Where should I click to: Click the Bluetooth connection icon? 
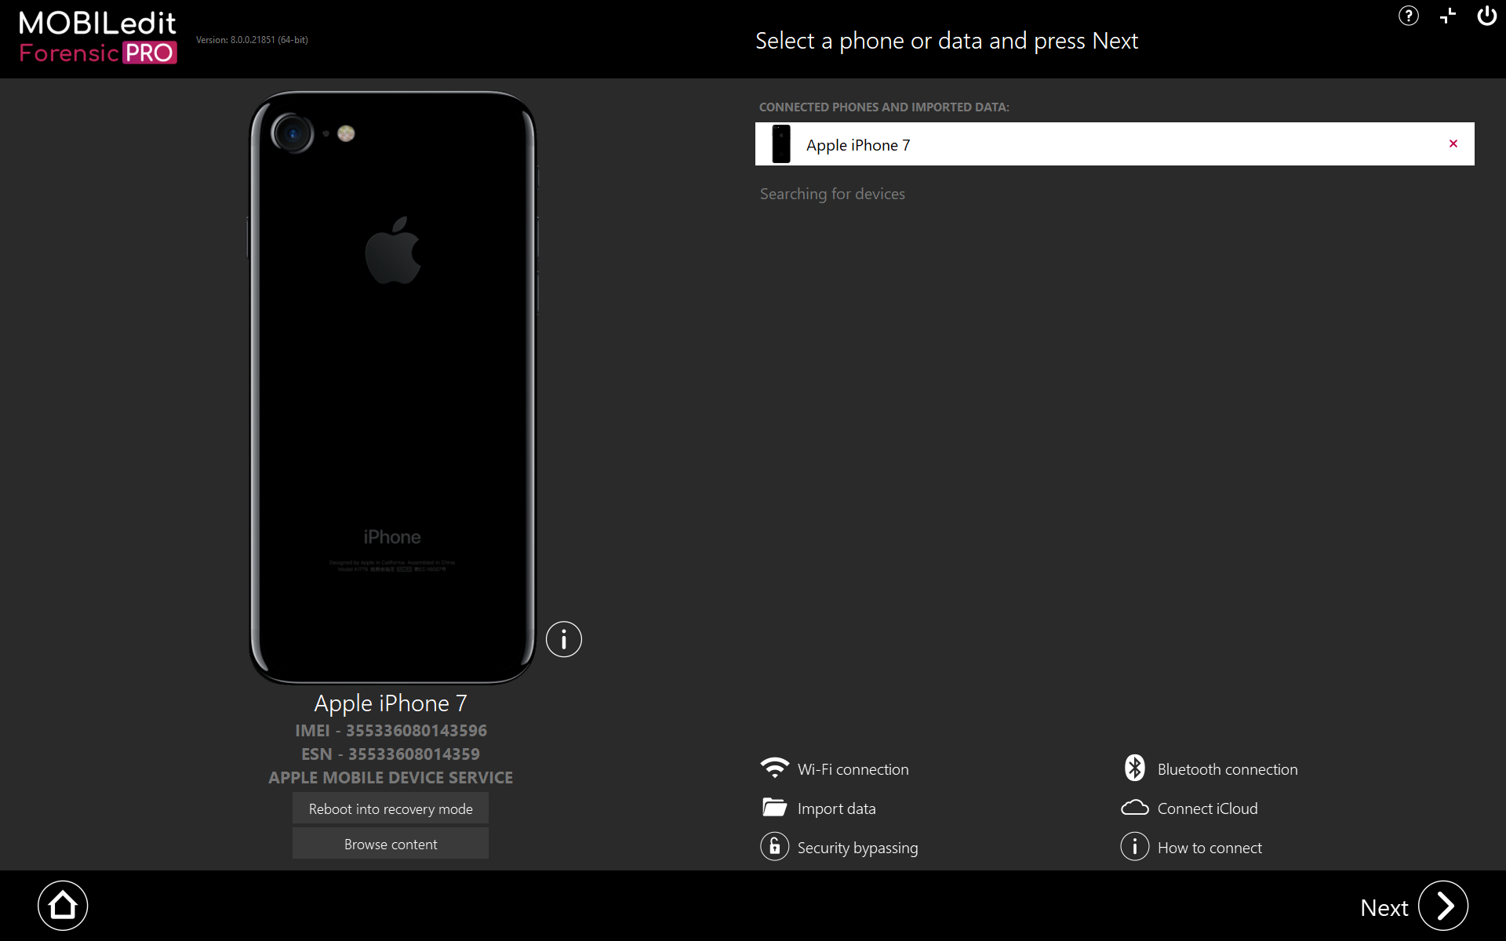[x=1134, y=768]
